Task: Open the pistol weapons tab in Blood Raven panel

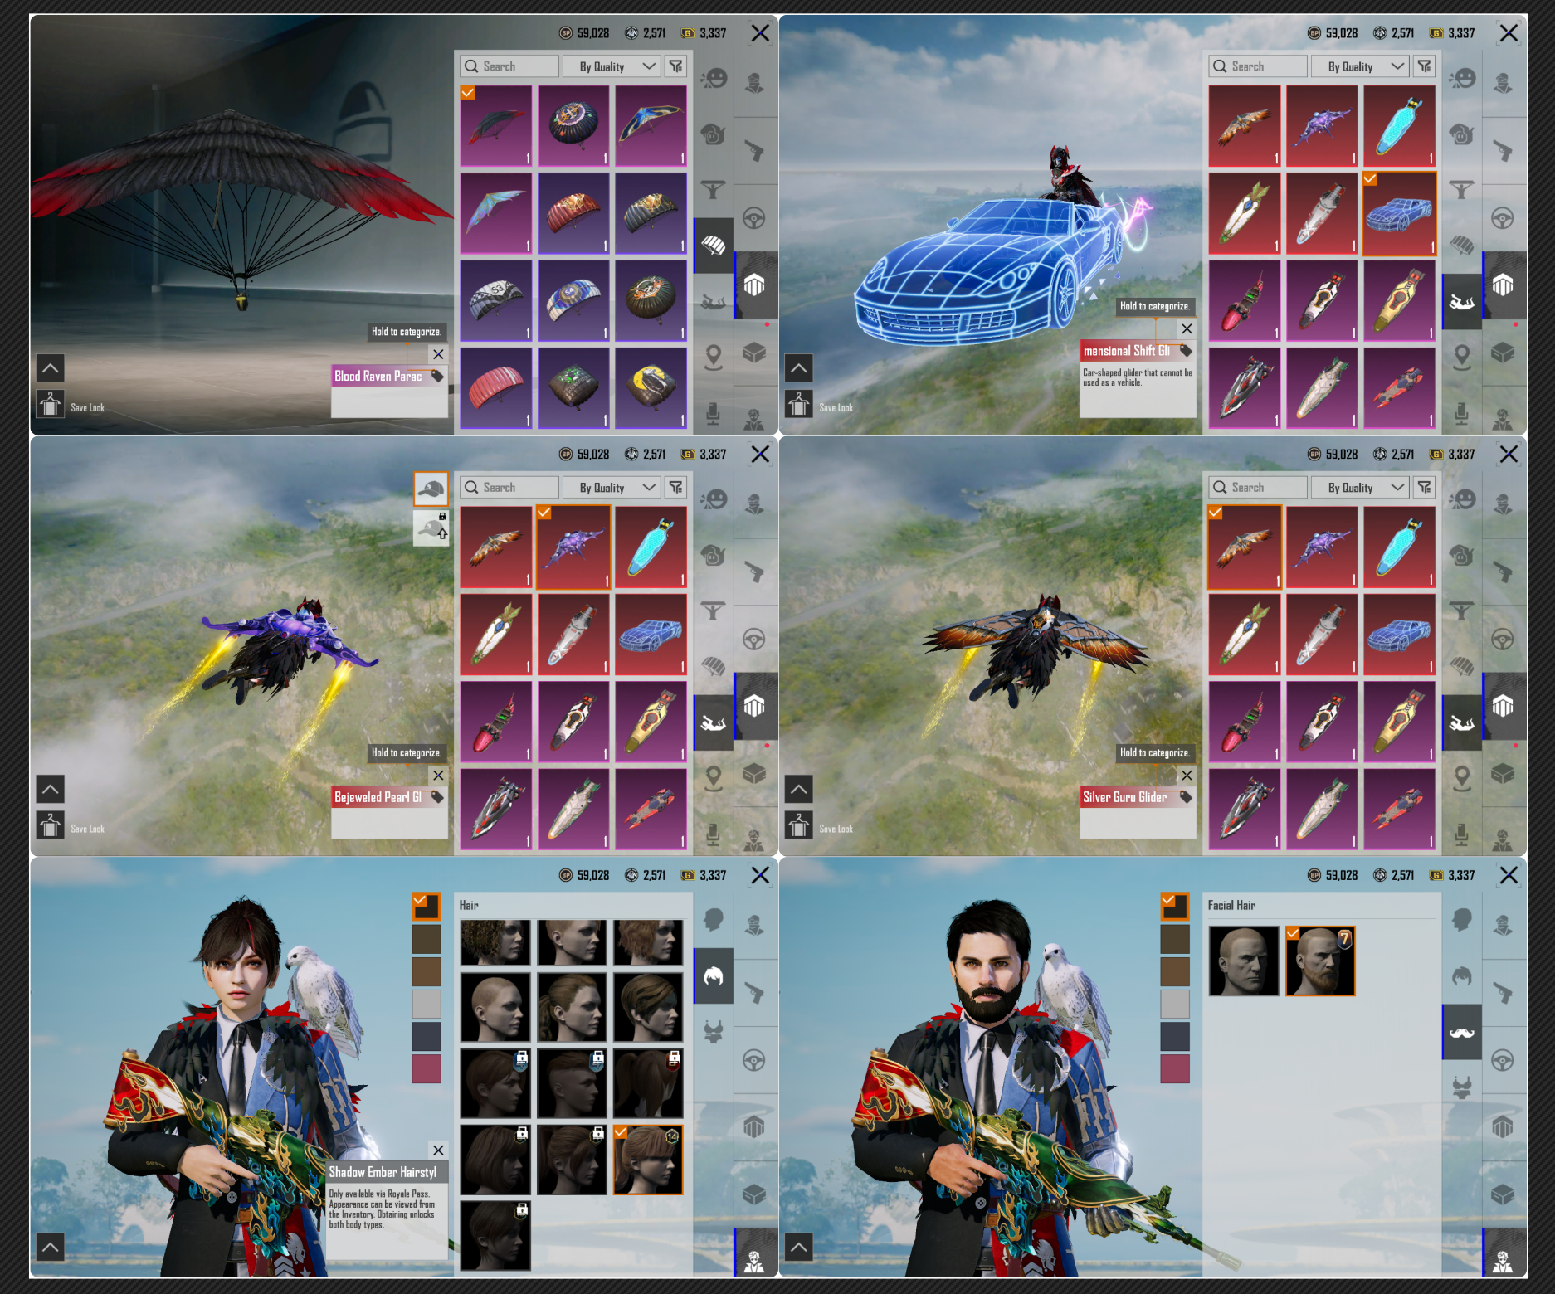Action: 754,150
